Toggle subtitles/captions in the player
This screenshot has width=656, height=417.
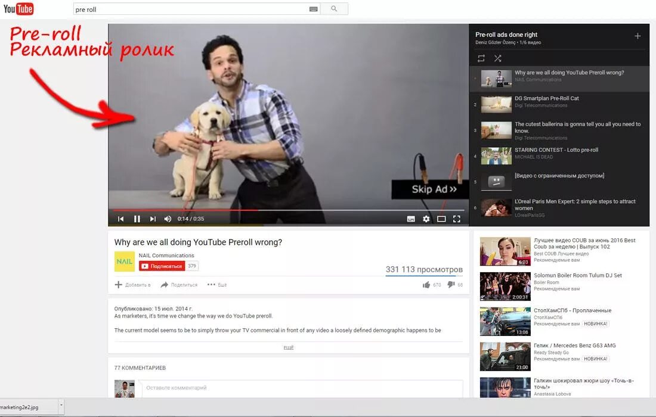tap(411, 219)
